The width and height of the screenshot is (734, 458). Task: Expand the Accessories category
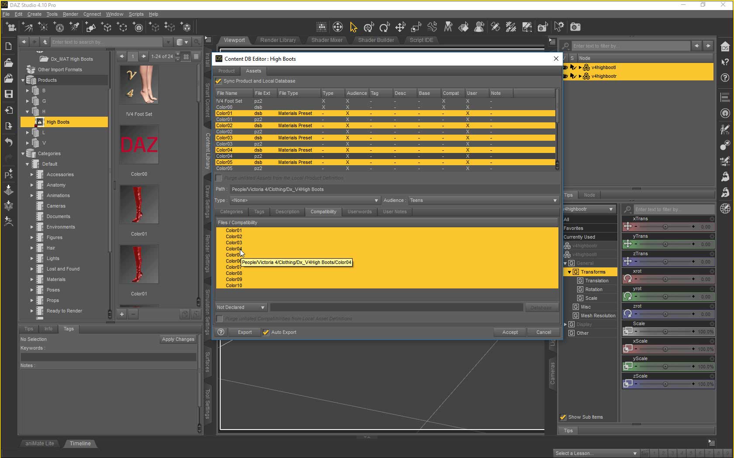tap(32, 175)
